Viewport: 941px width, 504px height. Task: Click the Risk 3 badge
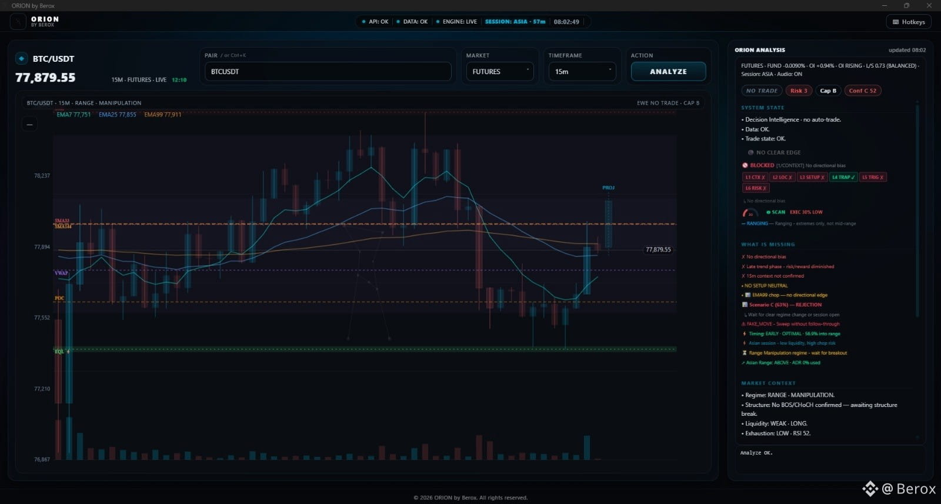[x=799, y=91]
